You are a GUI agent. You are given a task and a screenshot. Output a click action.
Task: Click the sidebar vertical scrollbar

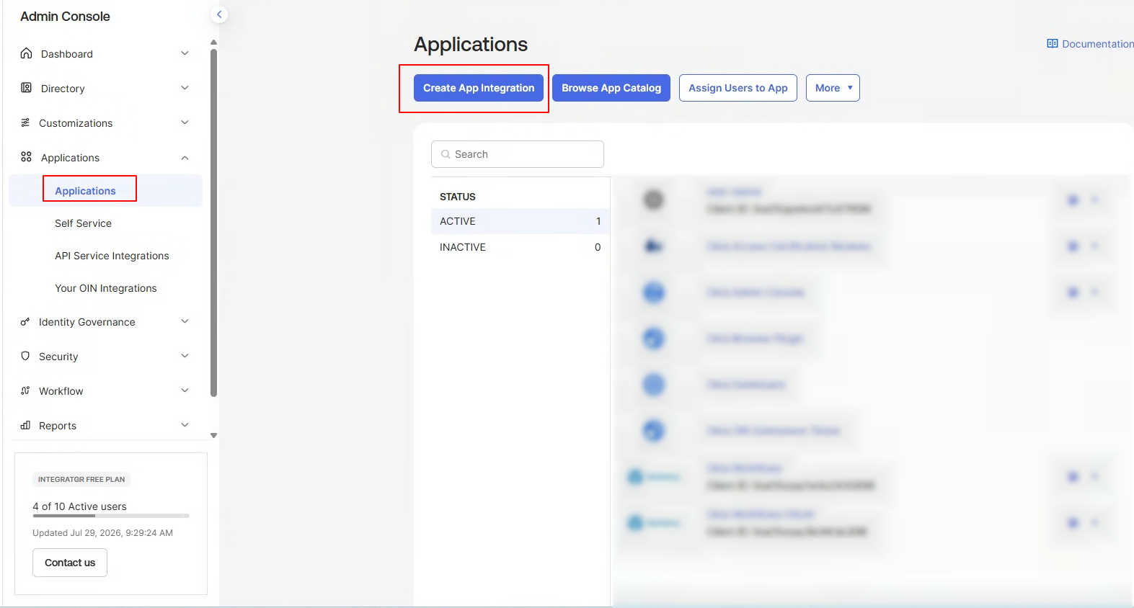point(213,222)
